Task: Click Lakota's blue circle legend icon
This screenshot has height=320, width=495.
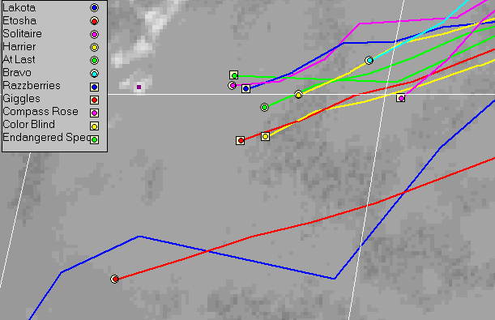Action: click(x=94, y=7)
